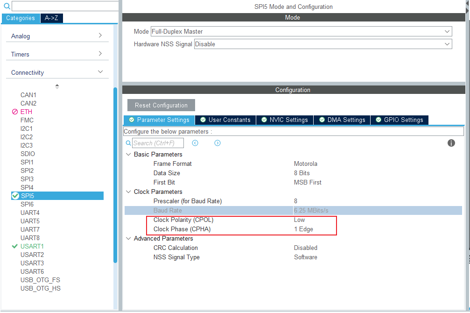
Task: Click the Reset Configuration button
Action: click(x=161, y=105)
